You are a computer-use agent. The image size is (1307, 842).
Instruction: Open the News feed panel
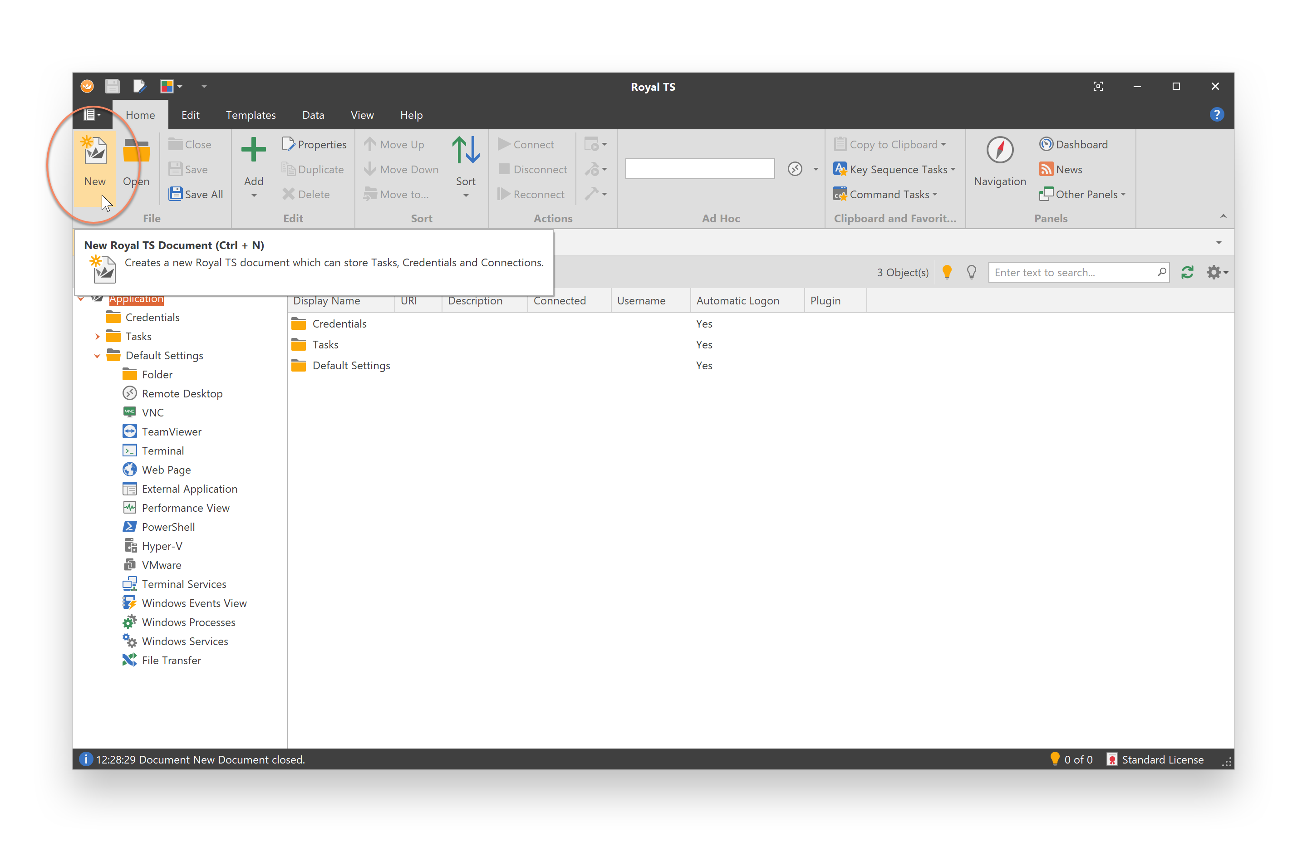(1061, 170)
